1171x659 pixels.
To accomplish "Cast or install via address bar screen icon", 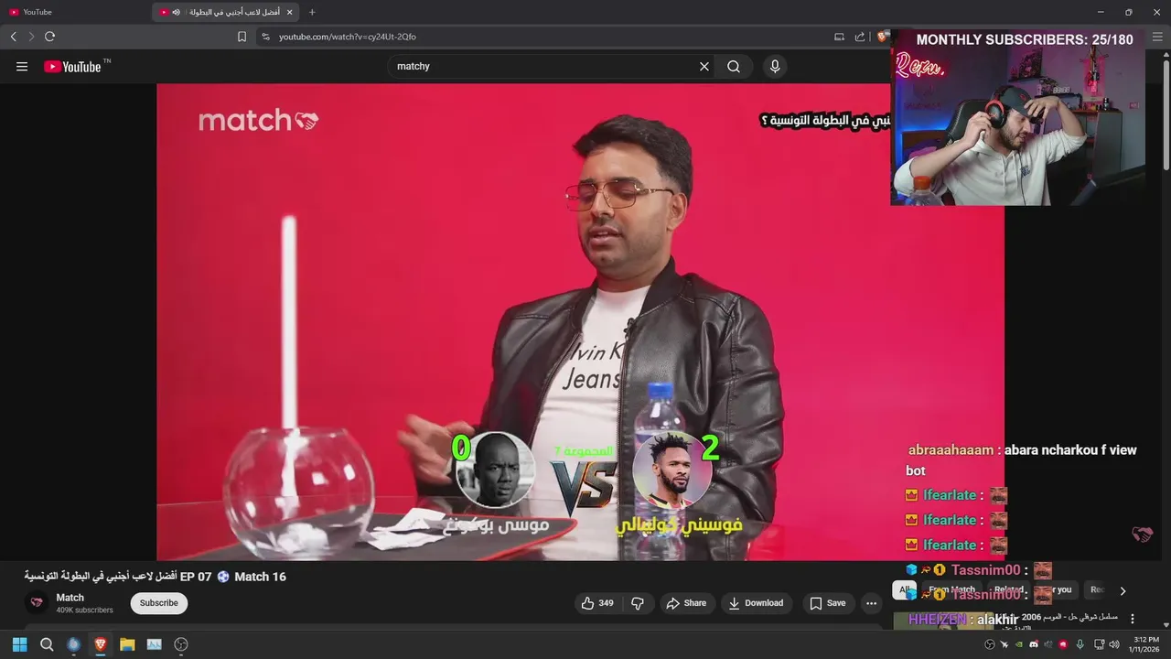I will tap(839, 37).
